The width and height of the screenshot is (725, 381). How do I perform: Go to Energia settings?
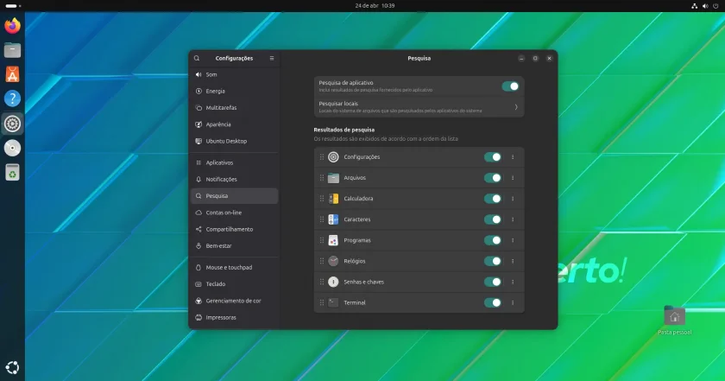point(235,92)
